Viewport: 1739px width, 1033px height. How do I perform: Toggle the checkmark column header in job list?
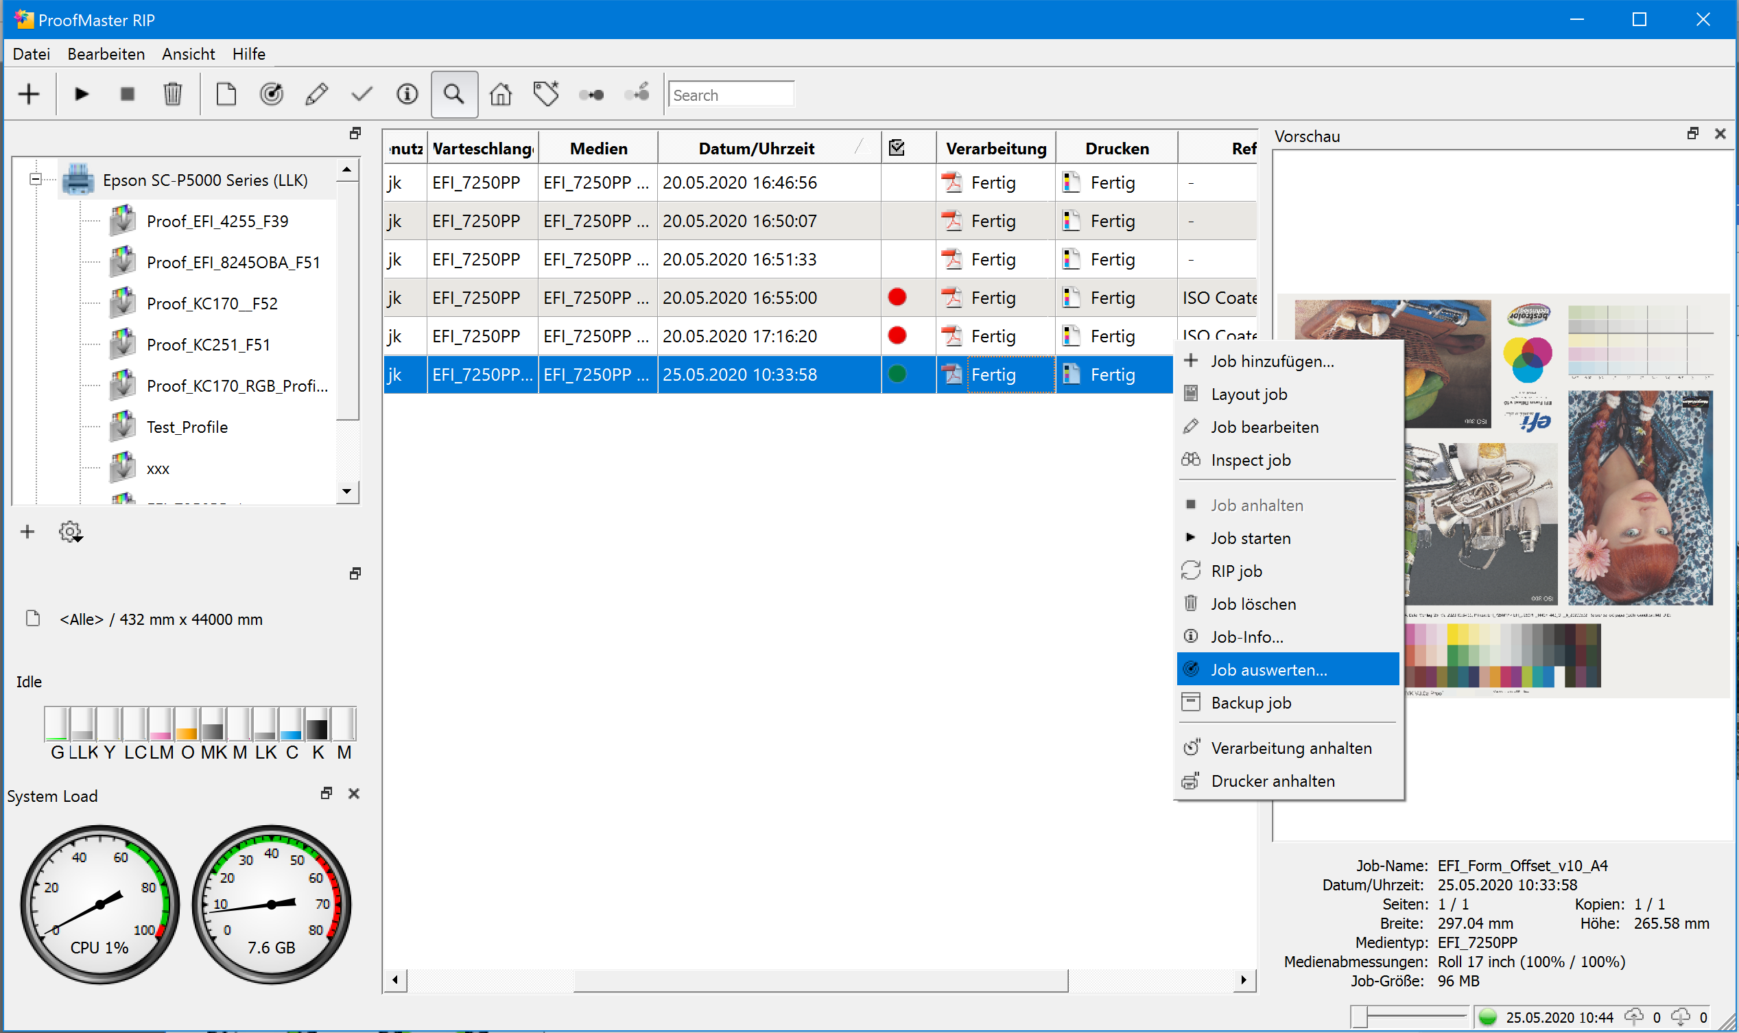click(x=897, y=147)
